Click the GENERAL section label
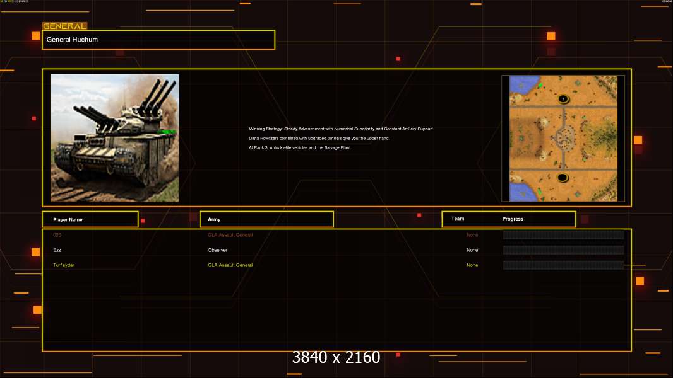The width and height of the screenshot is (673, 378). click(64, 26)
